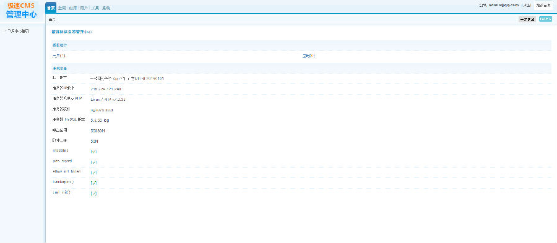Click the logout link beside admin@qq.com
The height and width of the screenshot is (243, 557).
pyautogui.click(x=527, y=6)
